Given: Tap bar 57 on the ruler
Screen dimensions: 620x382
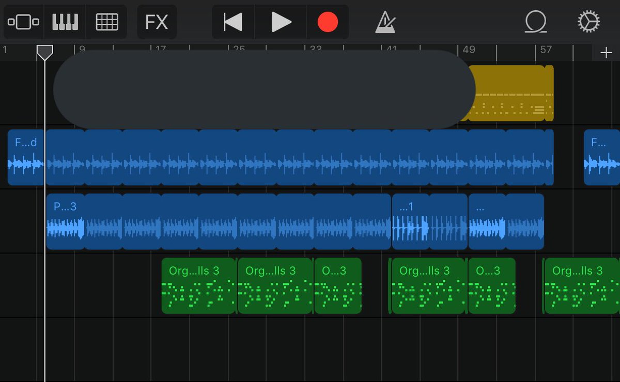Looking at the screenshot, I should point(546,50).
